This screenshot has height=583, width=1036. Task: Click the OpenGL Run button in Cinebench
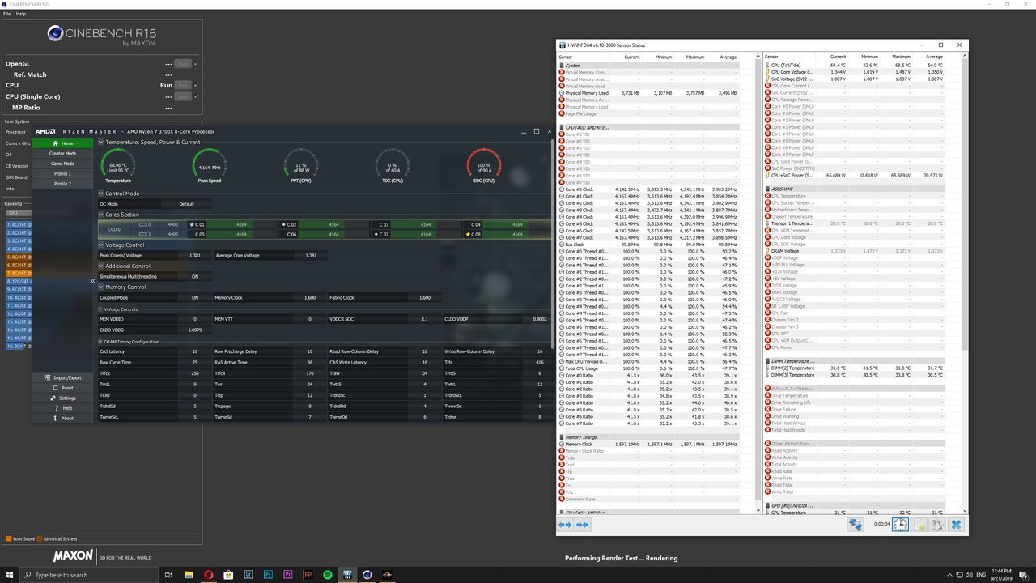tap(183, 63)
